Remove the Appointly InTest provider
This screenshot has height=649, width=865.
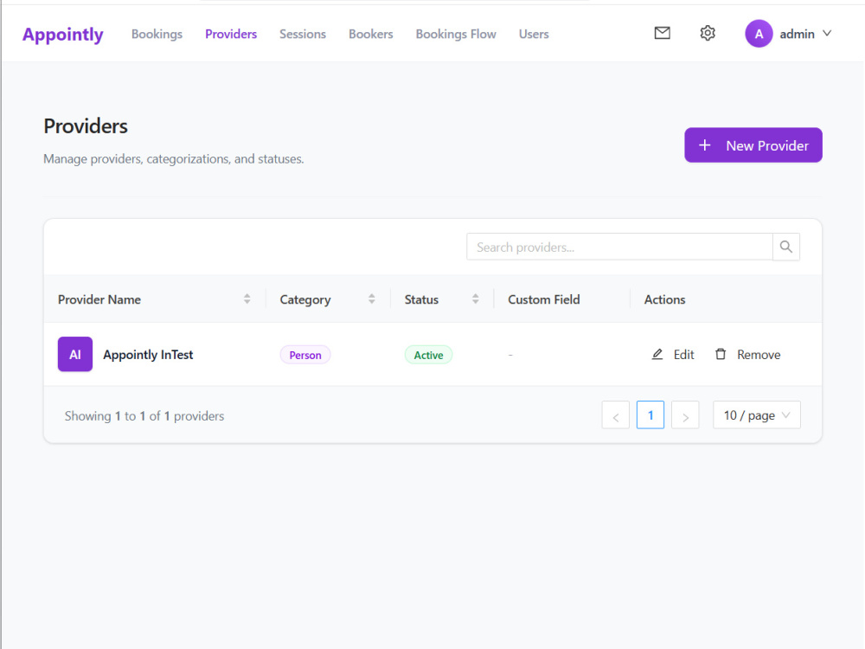tap(747, 354)
